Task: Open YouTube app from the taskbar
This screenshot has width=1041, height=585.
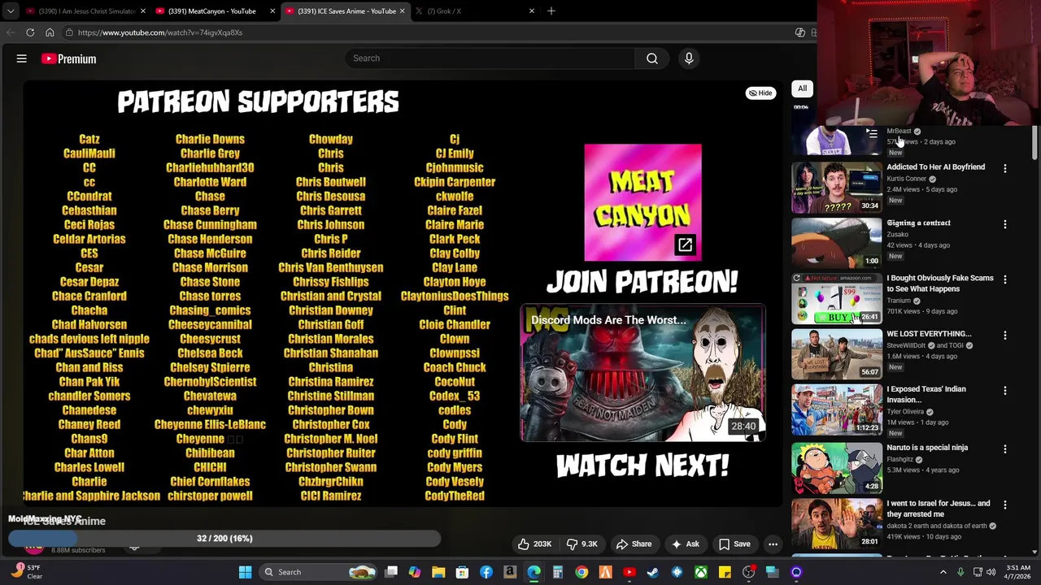Action: 629,572
